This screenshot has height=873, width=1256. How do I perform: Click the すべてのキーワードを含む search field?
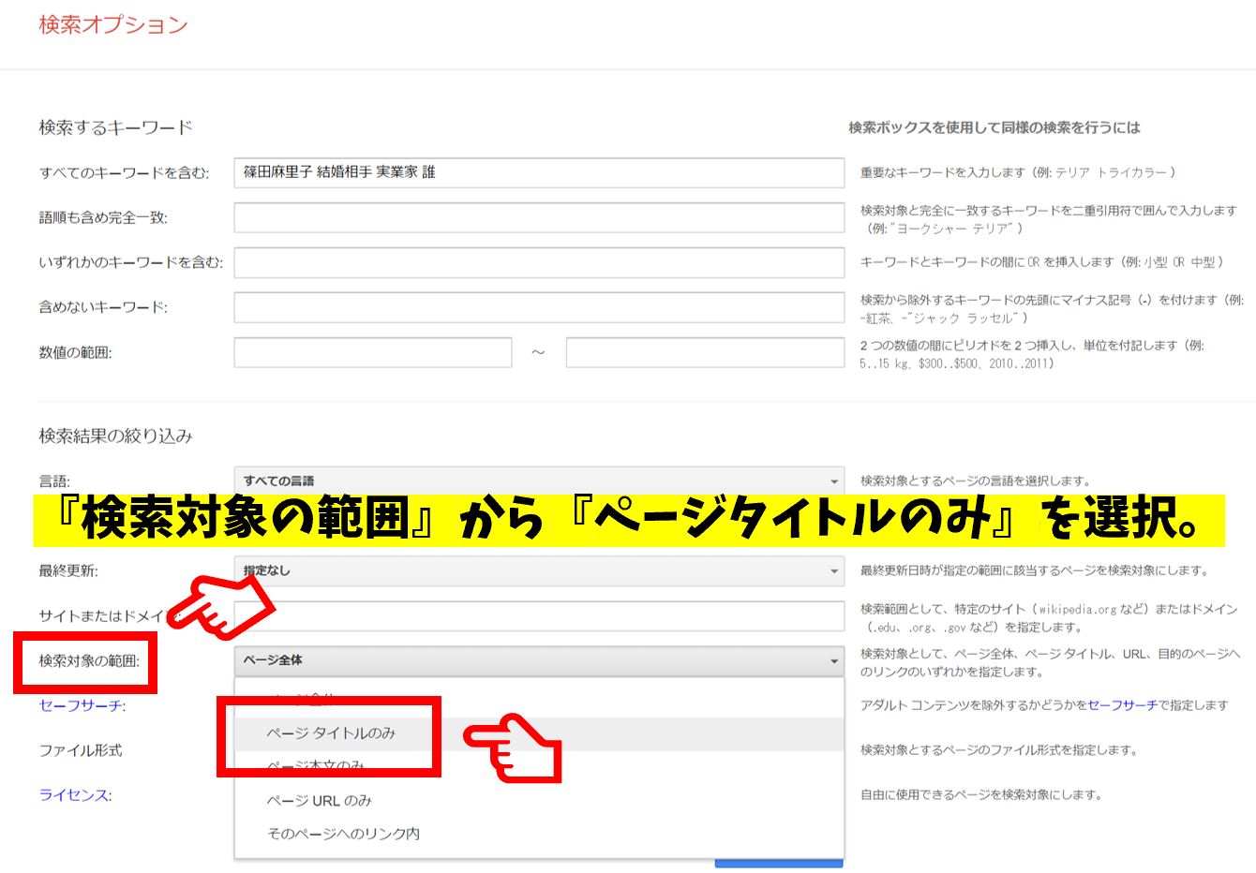coord(539,172)
